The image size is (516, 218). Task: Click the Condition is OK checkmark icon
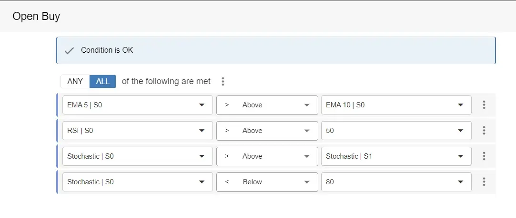pos(69,50)
